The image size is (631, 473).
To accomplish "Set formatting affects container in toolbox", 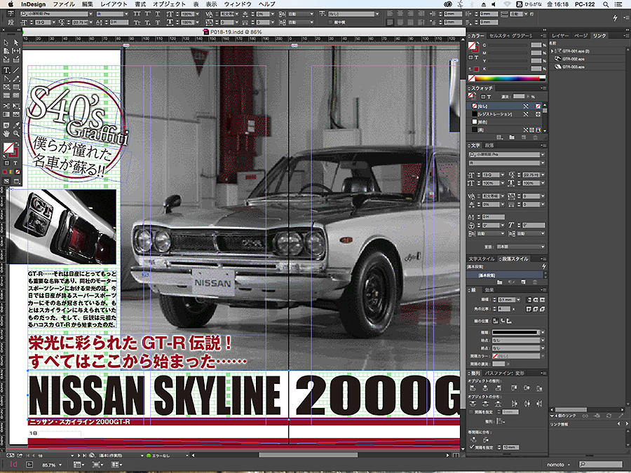I will pos(6,163).
